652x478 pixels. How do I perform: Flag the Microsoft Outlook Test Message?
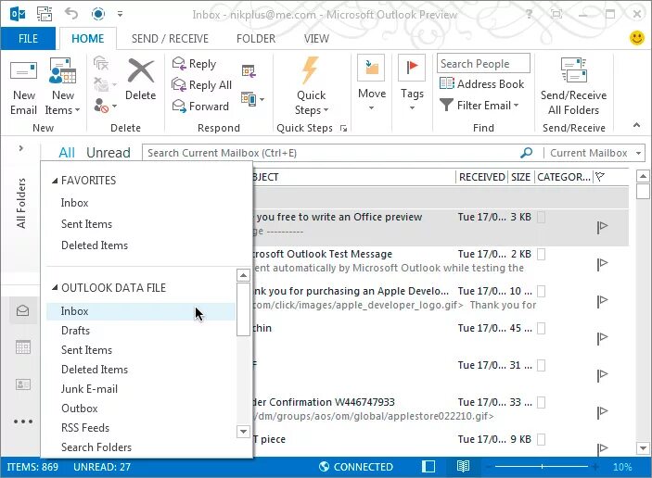(602, 264)
